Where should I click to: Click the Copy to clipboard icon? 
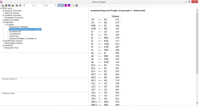click(17, 5)
